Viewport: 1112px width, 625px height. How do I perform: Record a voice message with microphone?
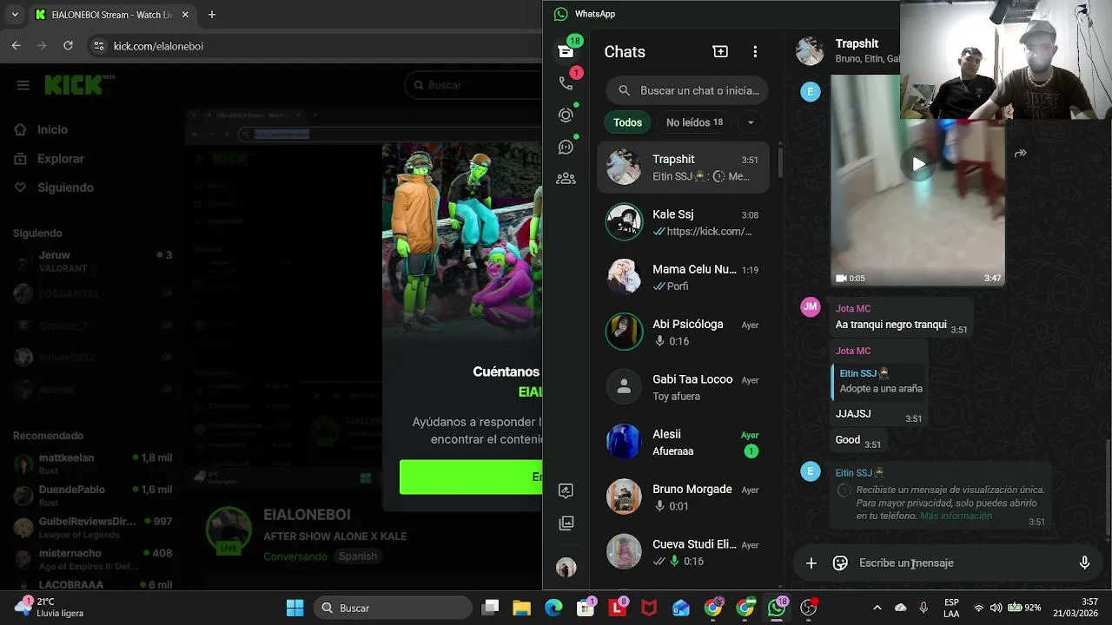[1084, 563]
